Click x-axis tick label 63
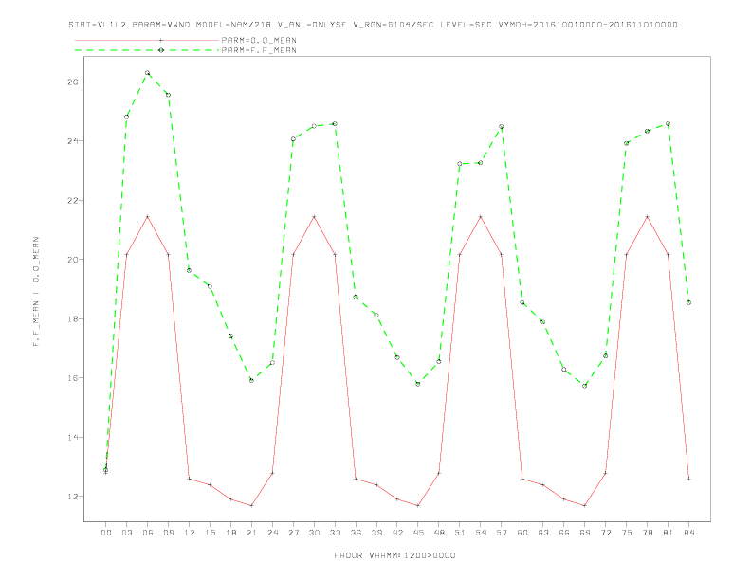 543,533
